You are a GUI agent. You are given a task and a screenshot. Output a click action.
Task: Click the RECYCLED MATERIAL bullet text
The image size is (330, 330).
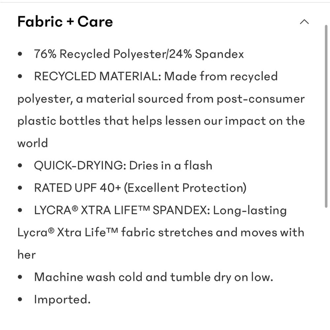pos(156,76)
